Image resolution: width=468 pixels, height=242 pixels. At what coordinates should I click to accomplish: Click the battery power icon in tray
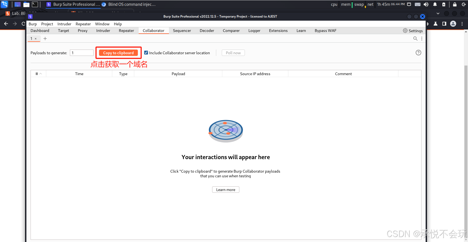[x=444, y=4]
